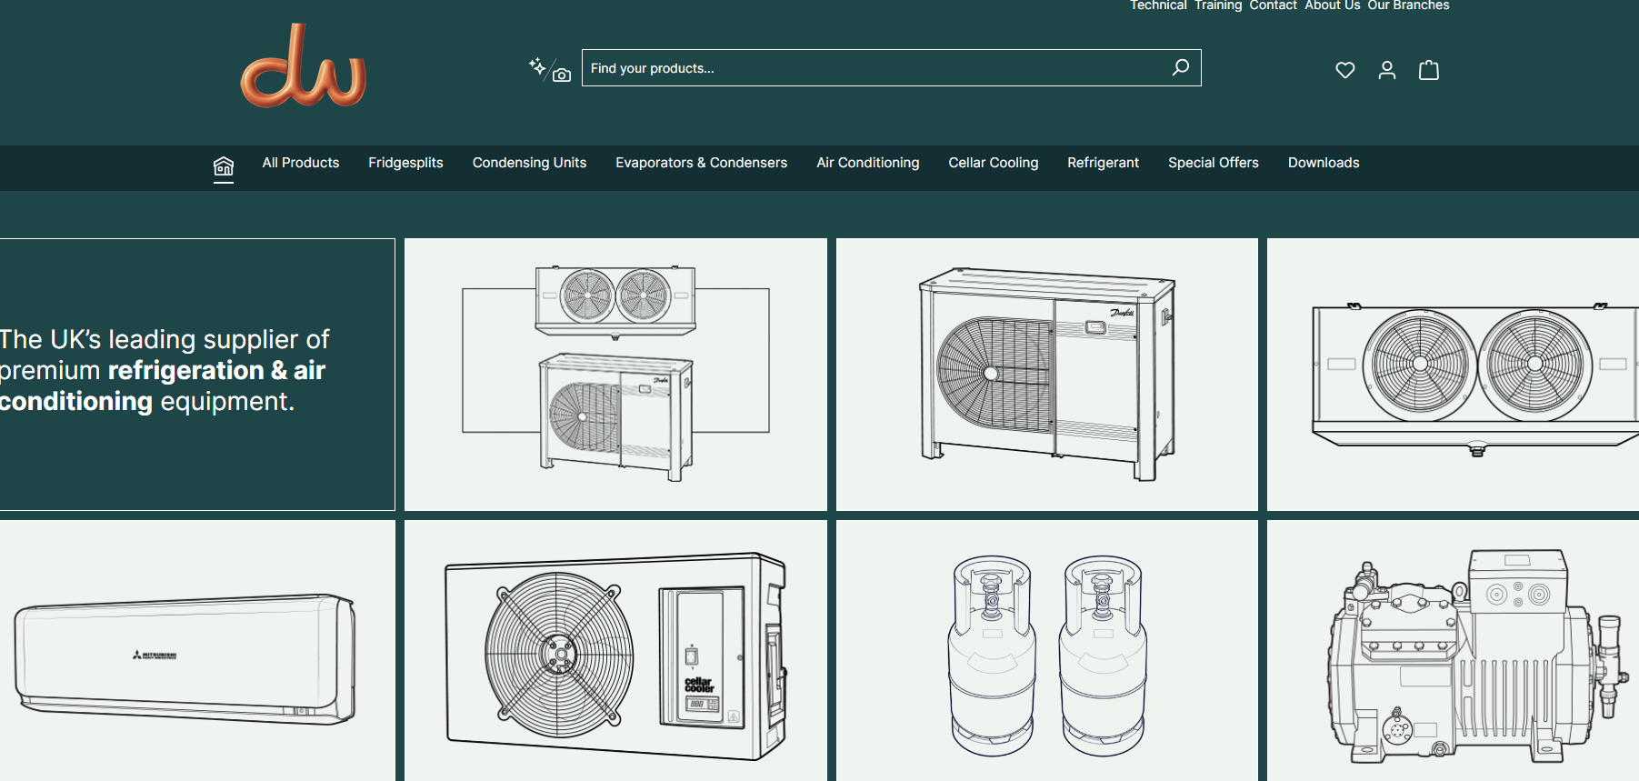
Task: Open the All Products menu
Action: [300, 163]
